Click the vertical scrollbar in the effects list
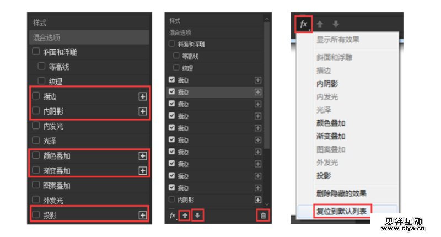Viewport: 441px width, 237px height. click(267, 83)
